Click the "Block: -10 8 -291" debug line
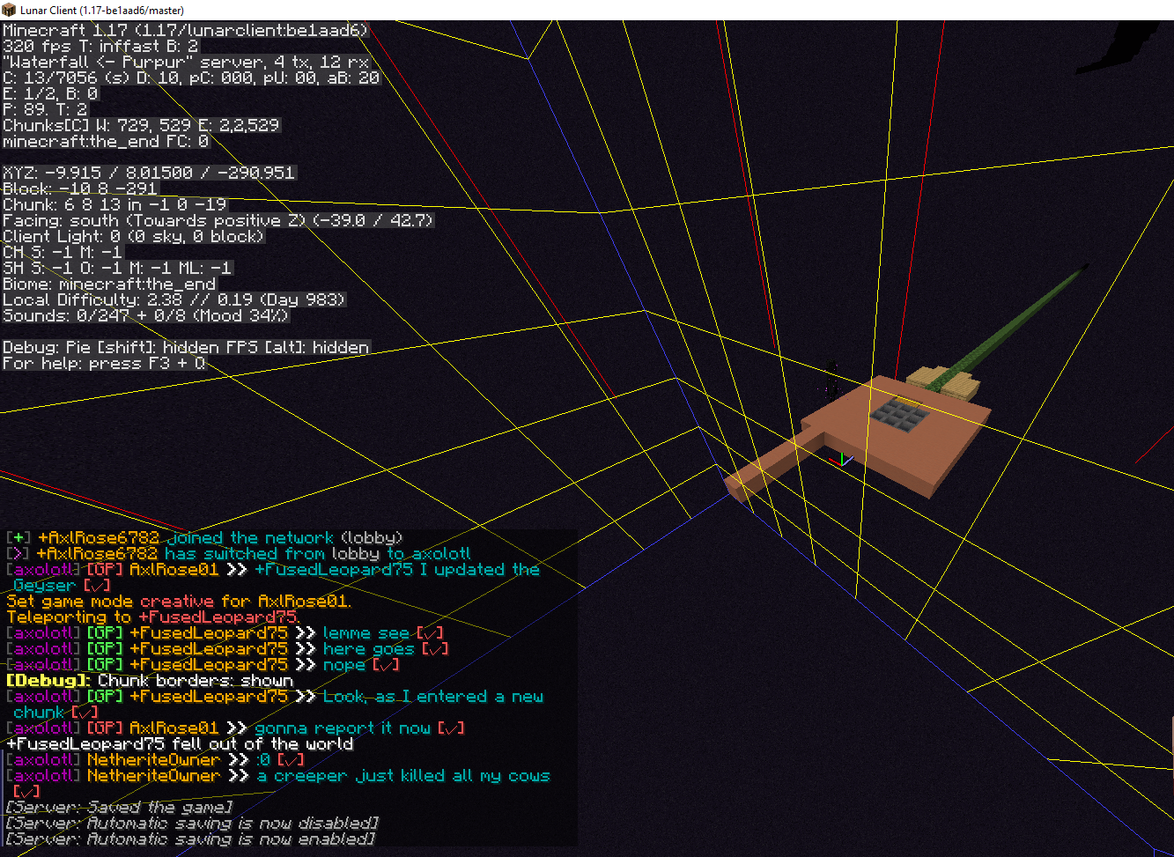 tap(80, 188)
